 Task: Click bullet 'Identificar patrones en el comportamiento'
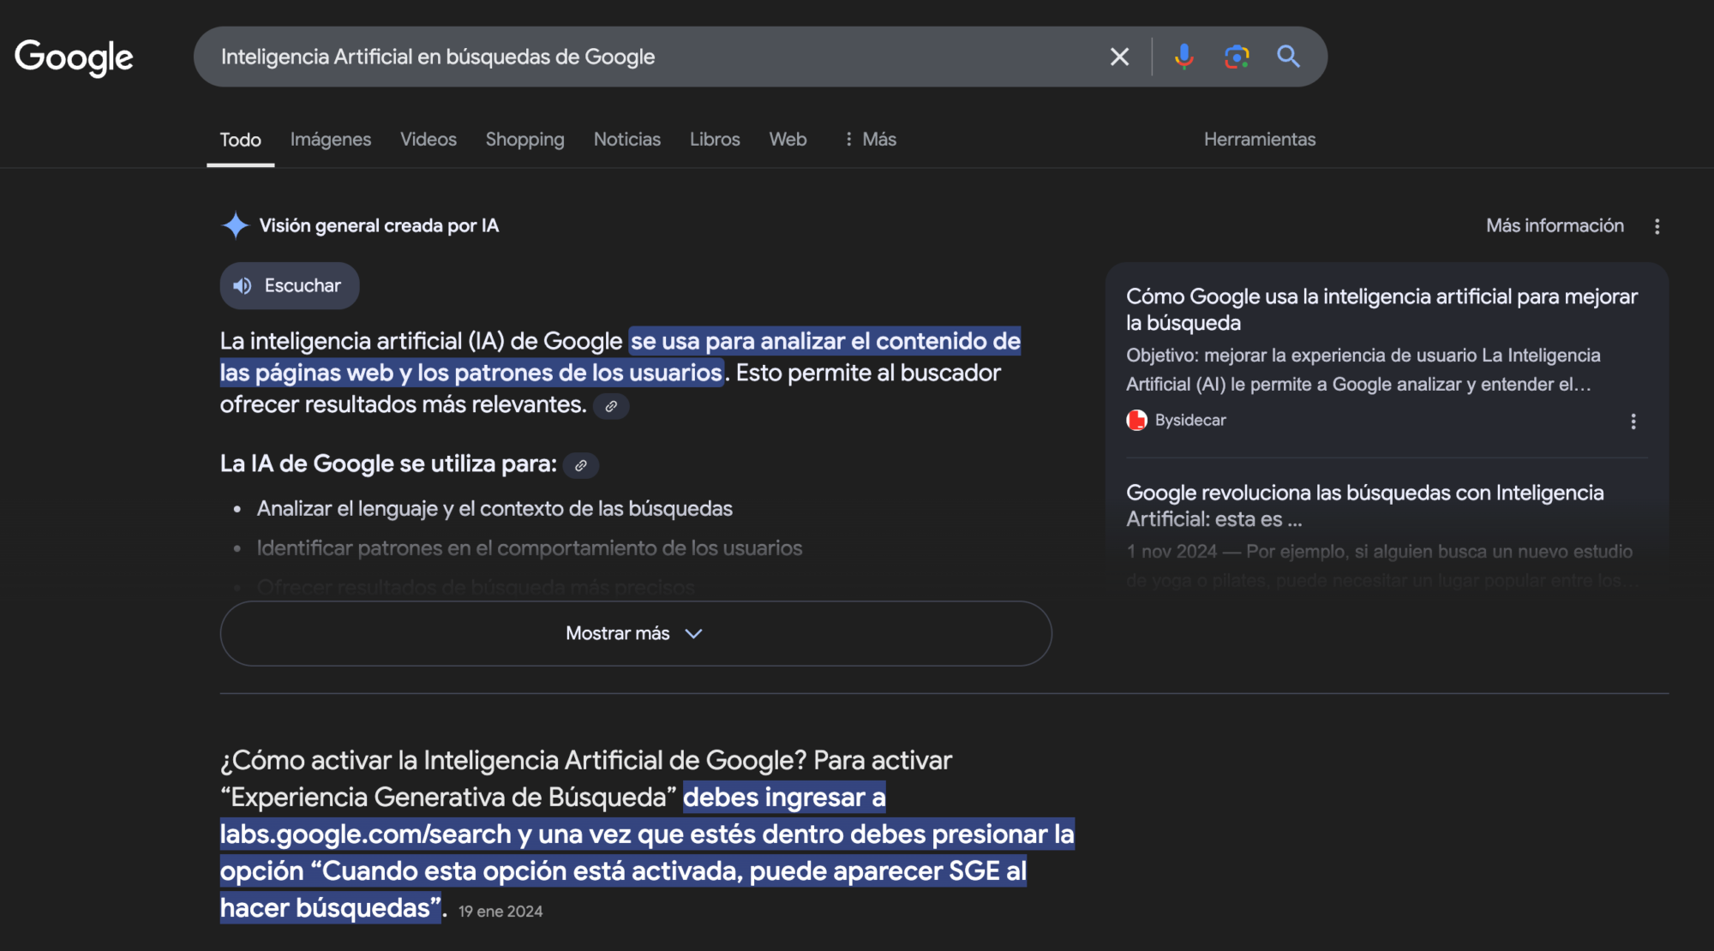tap(529, 548)
